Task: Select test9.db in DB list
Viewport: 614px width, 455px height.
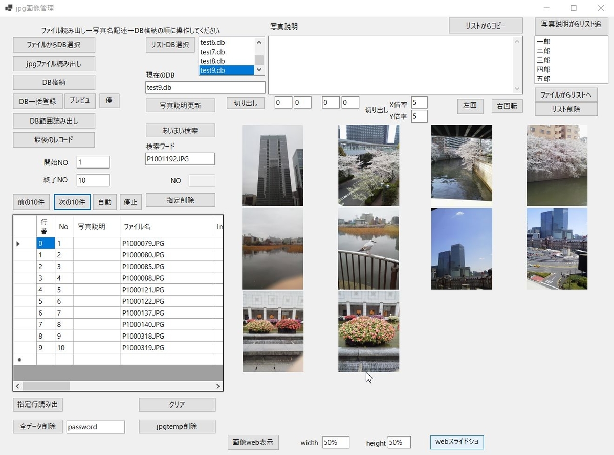Action: pyautogui.click(x=227, y=70)
